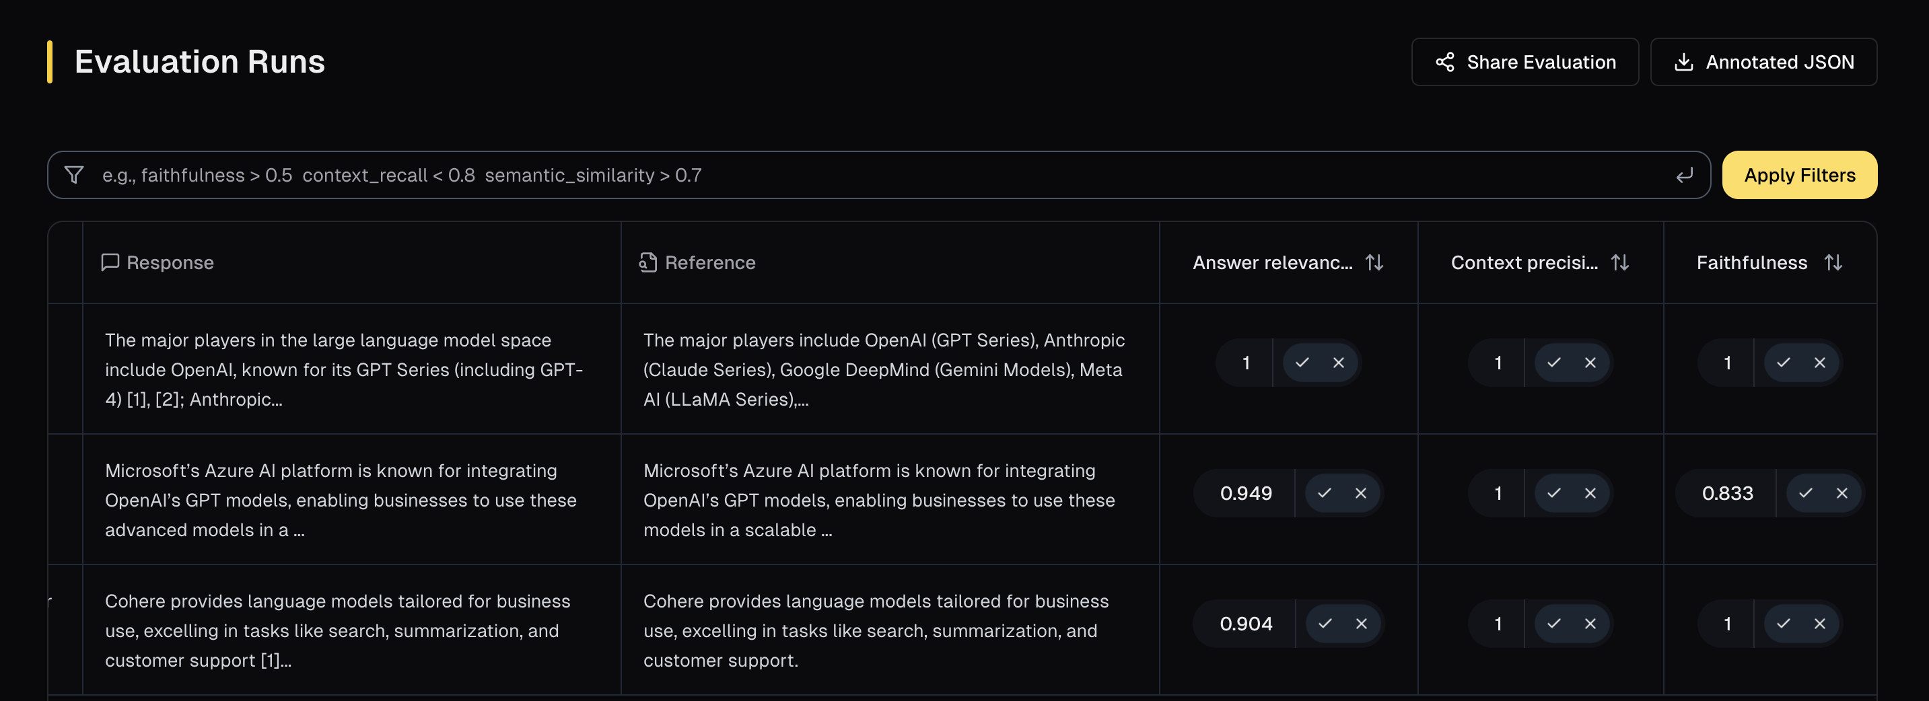Screen dimensions: 1929x701
Task: Click the Response column header
Action: tap(169, 262)
